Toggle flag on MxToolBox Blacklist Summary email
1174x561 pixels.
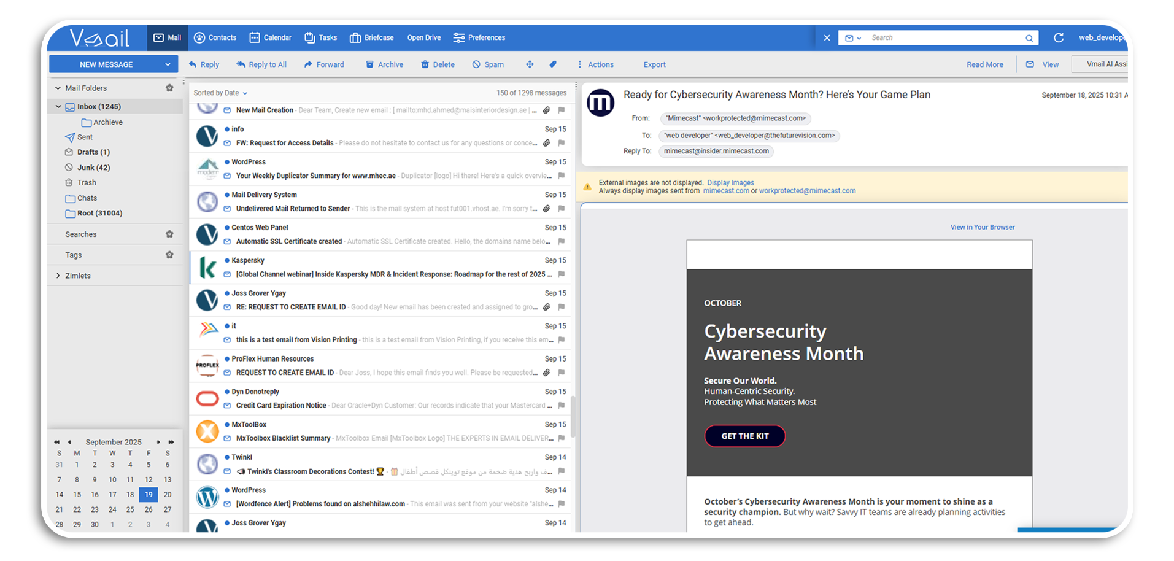click(562, 438)
